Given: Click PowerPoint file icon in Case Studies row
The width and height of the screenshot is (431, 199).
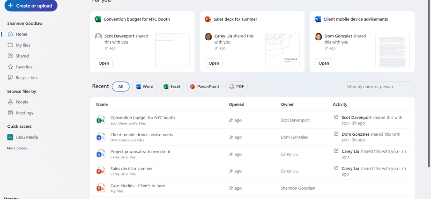Looking at the screenshot, I should tap(101, 188).
